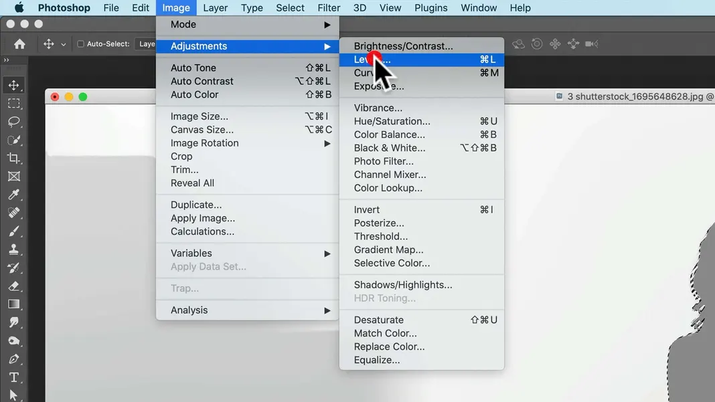Expand the Analysis submenu
The height and width of the screenshot is (402, 715).
tap(248, 310)
